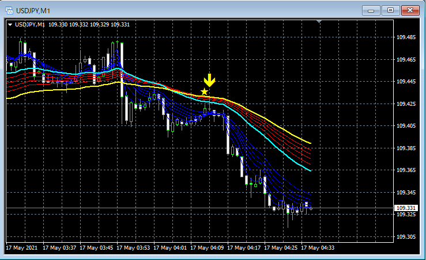Click the time label 17 May 2021

(22, 248)
